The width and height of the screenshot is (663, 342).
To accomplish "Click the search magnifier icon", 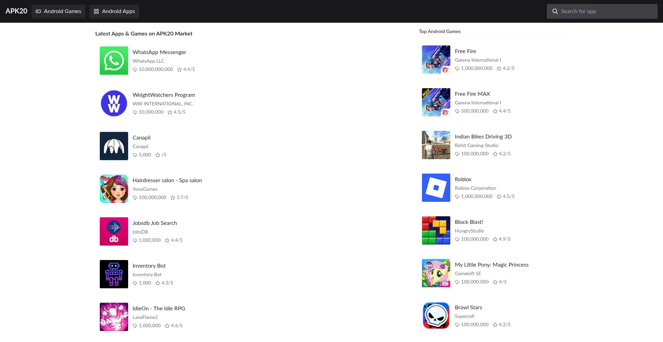I will point(555,11).
